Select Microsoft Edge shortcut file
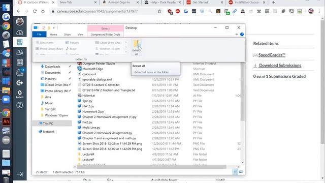 92,69
